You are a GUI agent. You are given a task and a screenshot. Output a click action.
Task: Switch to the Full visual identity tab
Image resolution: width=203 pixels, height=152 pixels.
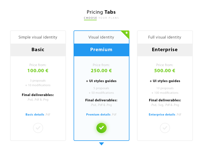point(165,37)
